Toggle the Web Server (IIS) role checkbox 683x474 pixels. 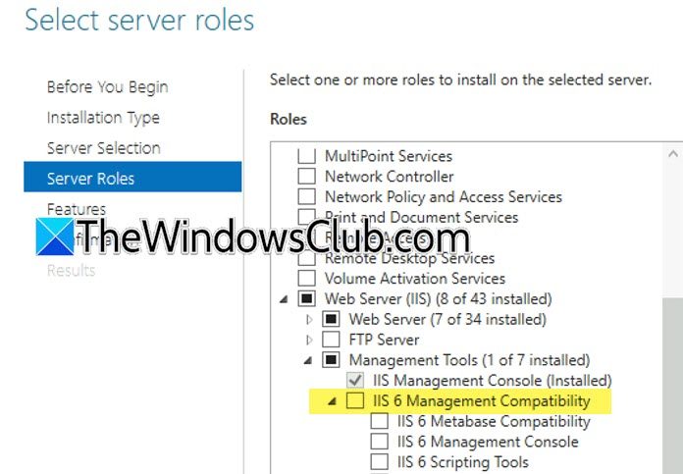[306, 298]
